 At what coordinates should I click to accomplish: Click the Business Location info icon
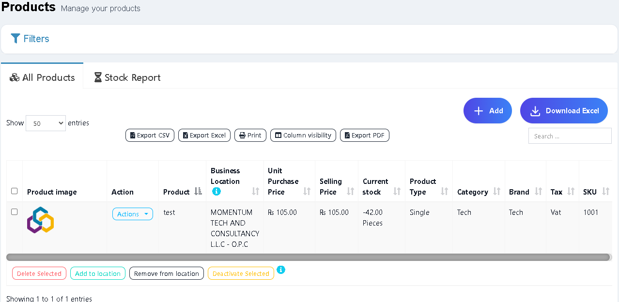point(216,192)
